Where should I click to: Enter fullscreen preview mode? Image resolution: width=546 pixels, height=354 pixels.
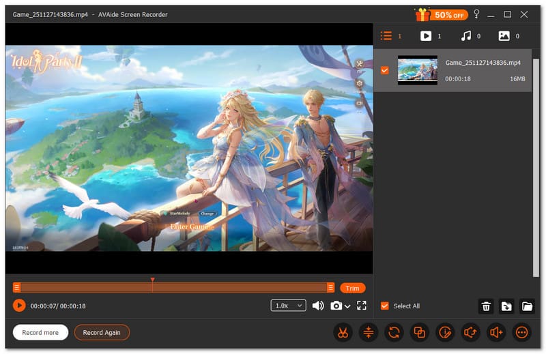(362, 306)
